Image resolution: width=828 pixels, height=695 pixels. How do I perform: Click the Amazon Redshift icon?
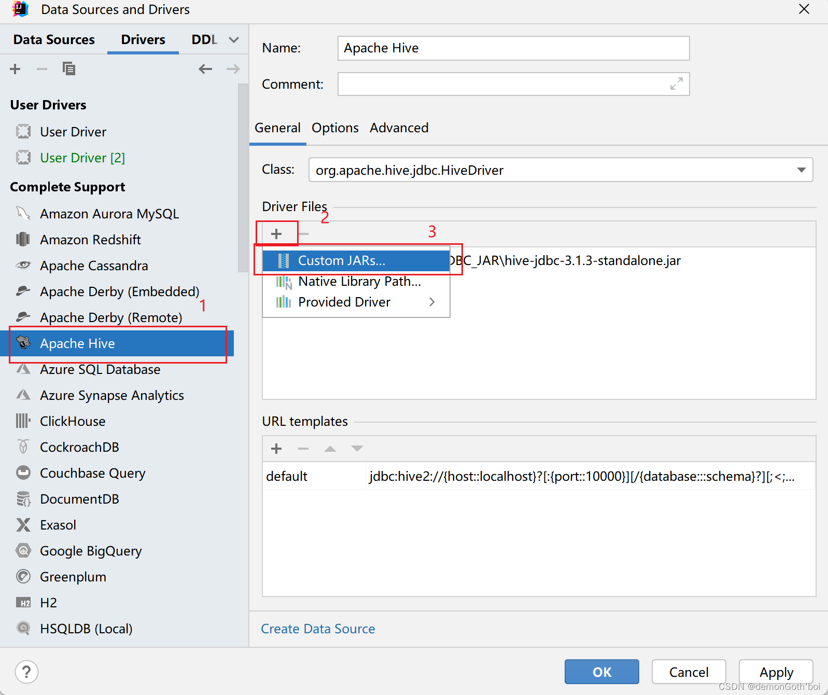23,240
